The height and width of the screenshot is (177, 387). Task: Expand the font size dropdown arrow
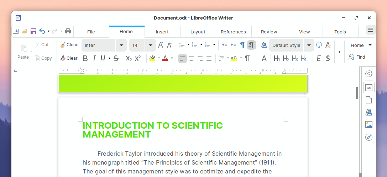151,45
